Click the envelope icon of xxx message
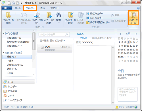The image size is (142, 111). tap(42, 47)
